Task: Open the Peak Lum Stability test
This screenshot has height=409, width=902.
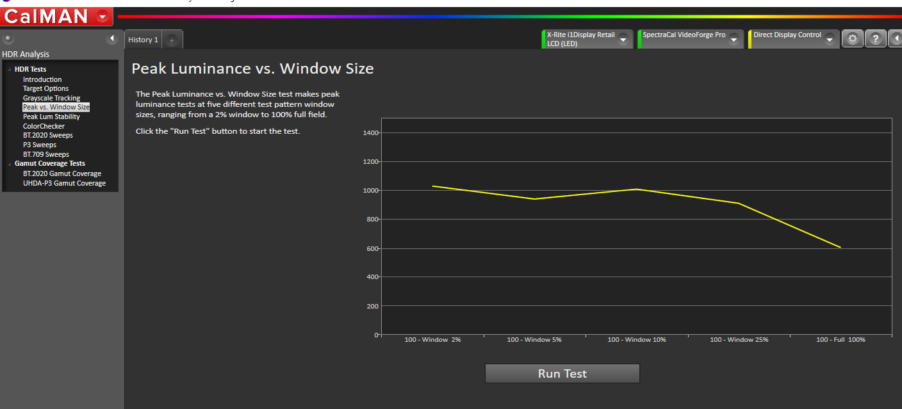Action: click(51, 116)
